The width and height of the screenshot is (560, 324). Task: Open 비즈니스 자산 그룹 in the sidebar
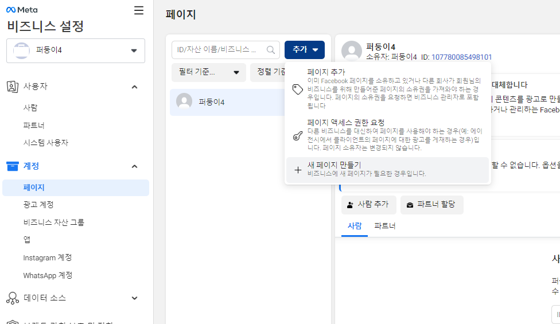coord(54,222)
